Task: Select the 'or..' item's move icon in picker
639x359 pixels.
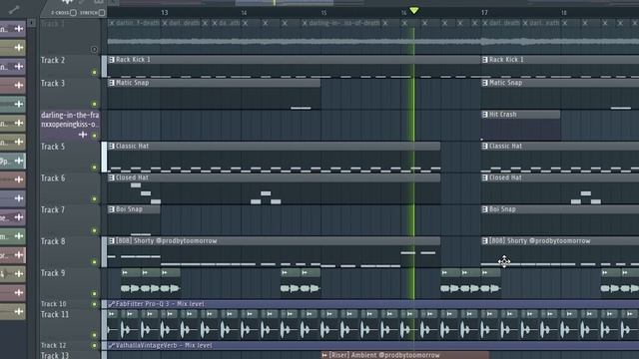Action: coord(19,255)
